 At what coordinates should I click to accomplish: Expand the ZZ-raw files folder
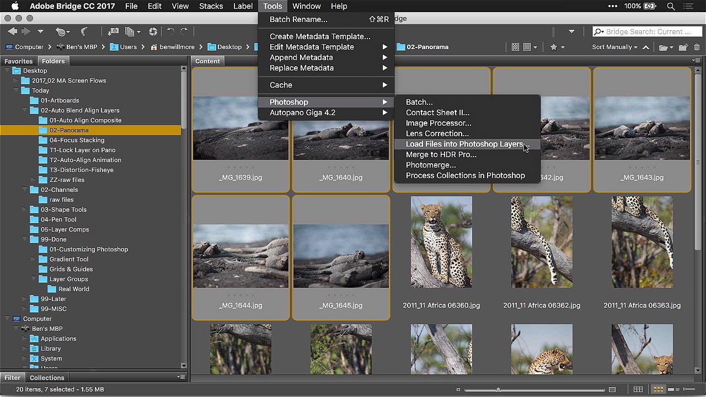tap(34, 180)
